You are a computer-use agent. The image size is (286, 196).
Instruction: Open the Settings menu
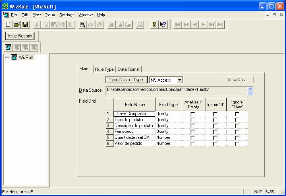coord(66,15)
